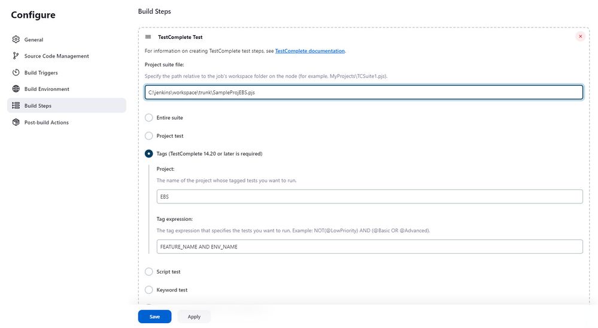
Task: Choose the Script test radio button
Action: (149, 272)
